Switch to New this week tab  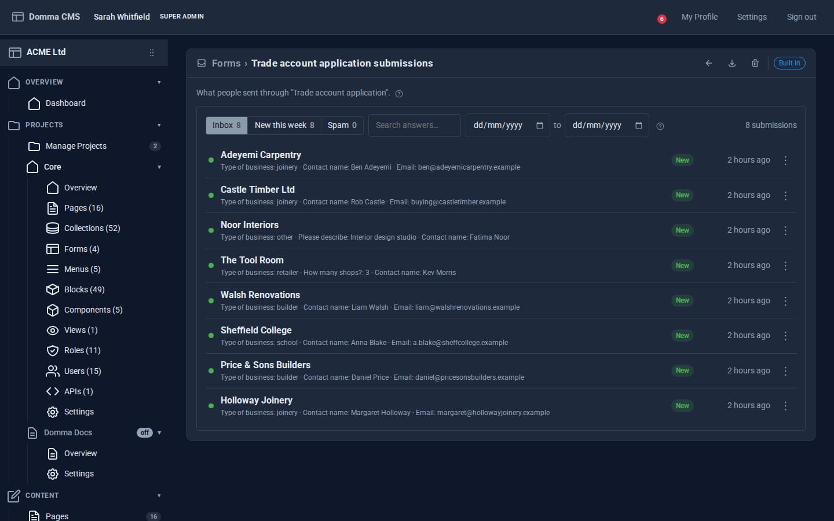point(284,126)
